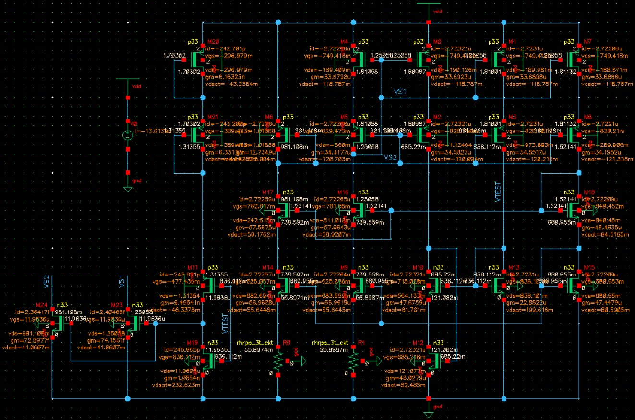Select NMOS transistor M16 symbol
635x420 pixels.
359,211
